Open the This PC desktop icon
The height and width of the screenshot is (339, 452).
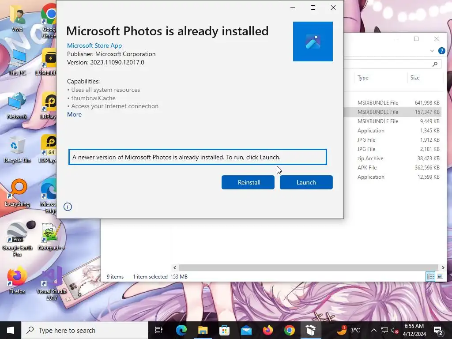click(x=17, y=62)
